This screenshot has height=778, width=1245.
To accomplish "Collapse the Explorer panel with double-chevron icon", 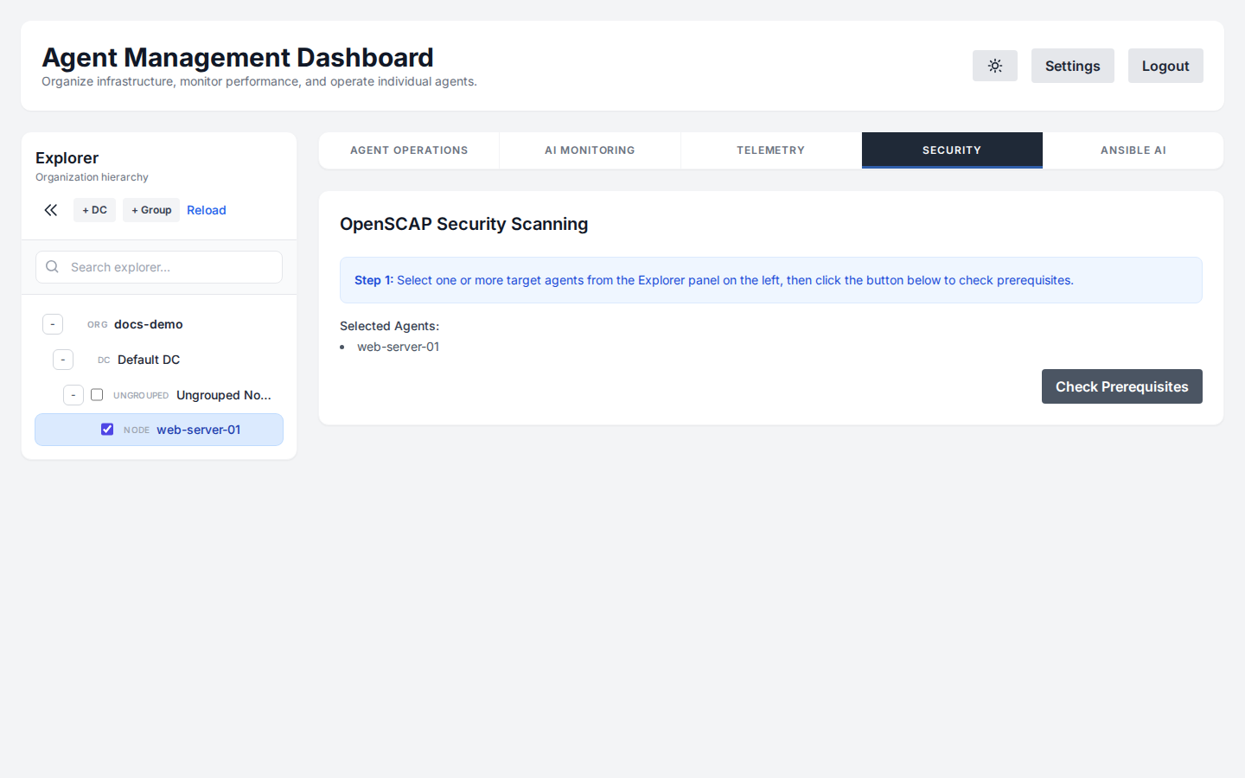I will 51,210.
